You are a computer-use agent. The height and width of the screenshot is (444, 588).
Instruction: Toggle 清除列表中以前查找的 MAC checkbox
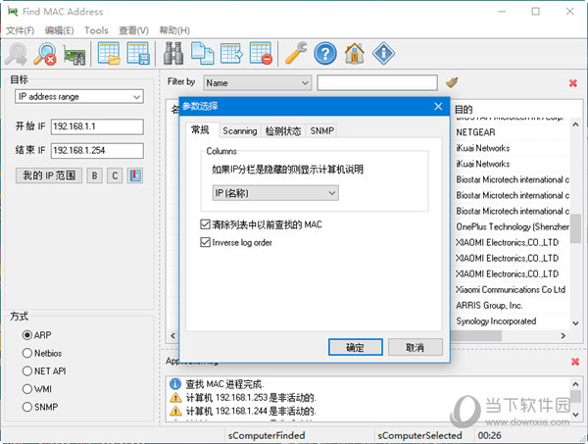(x=205, y=224)
